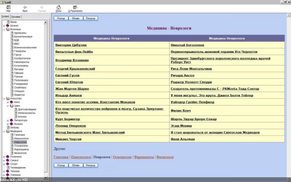Click the Back arrow toolbar icon

coord(25,7)
